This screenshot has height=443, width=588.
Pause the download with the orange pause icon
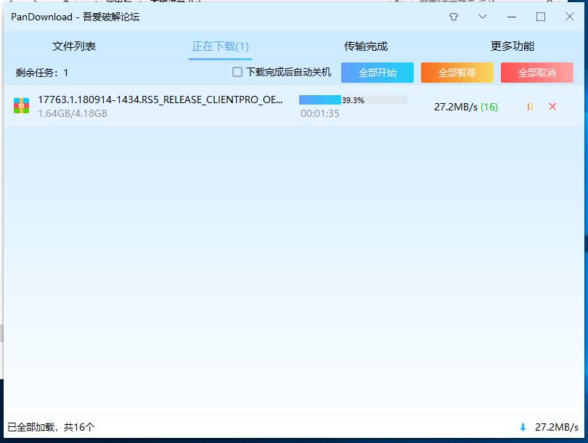coord(530,107)
